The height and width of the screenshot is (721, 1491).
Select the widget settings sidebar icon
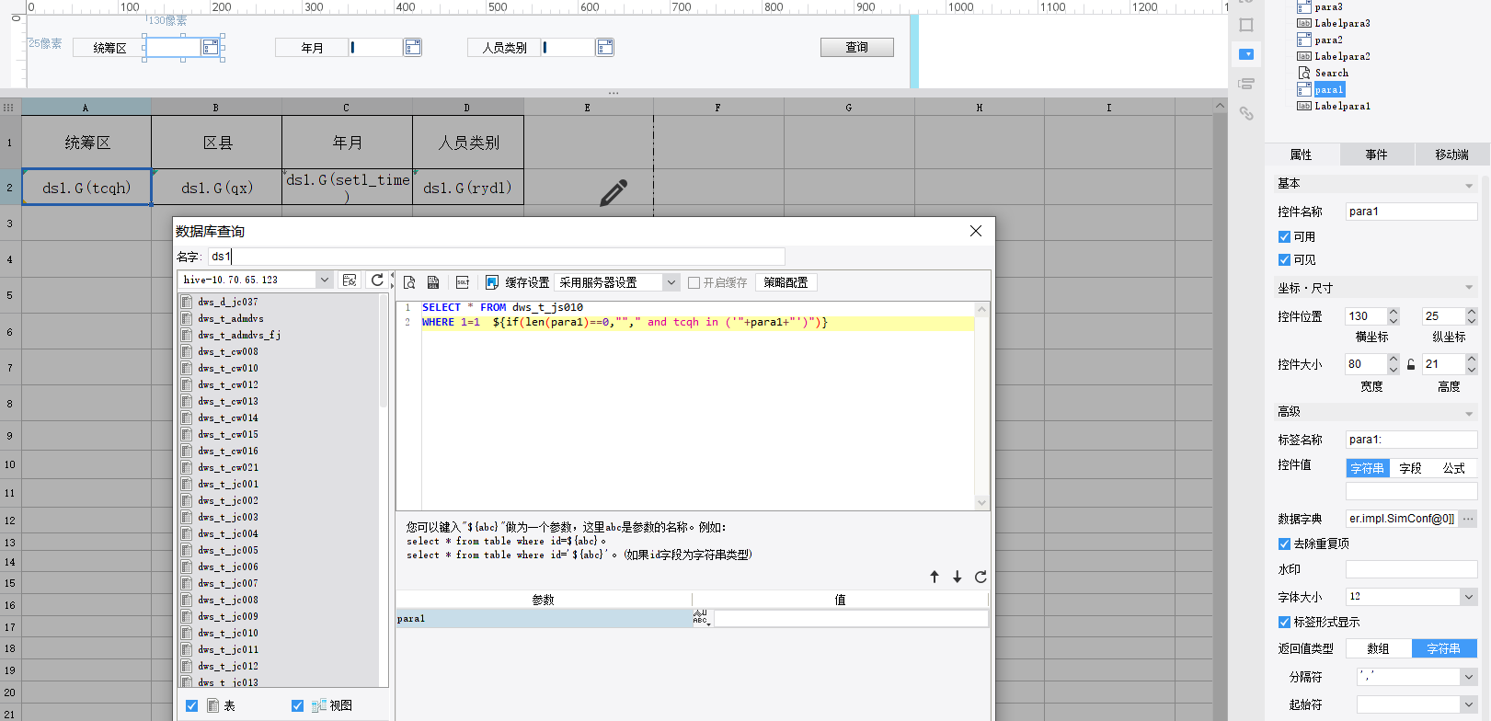click(x=1246, y=54)
